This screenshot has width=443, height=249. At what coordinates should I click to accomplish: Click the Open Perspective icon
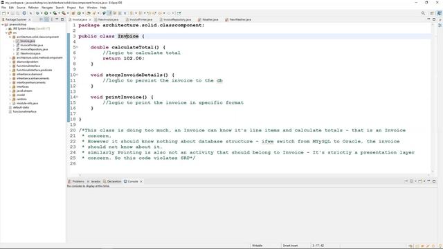point(432,13)
